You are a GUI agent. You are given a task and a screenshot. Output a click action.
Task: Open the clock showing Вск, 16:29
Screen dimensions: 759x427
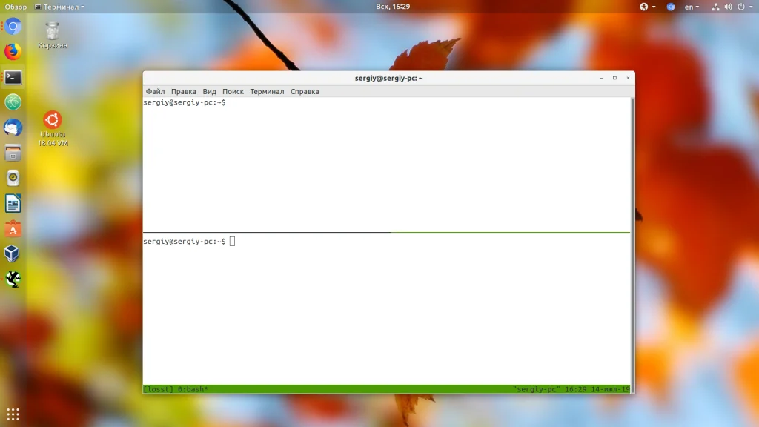point(393,7)
